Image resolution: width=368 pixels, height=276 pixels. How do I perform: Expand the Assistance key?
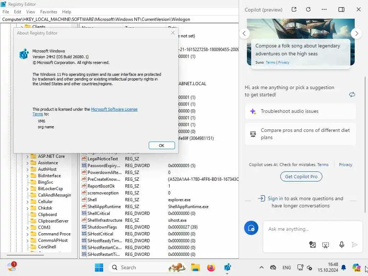click(x=27, y=163)
